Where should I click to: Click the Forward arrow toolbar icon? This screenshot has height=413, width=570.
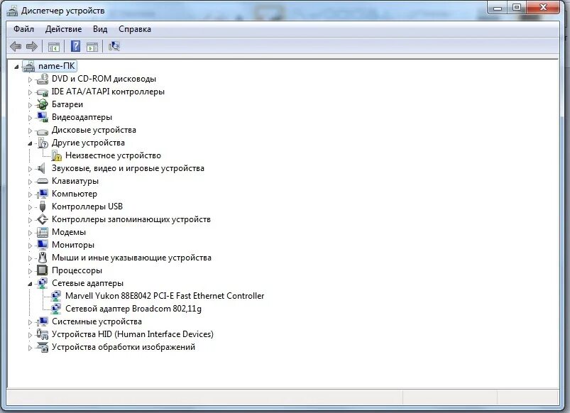(32, 47)
